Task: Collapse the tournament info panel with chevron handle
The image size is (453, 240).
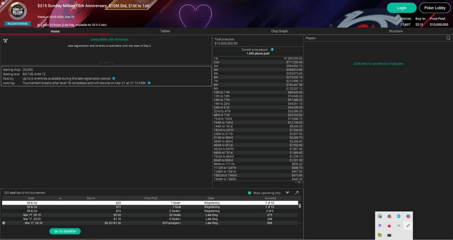Action: 106,64
